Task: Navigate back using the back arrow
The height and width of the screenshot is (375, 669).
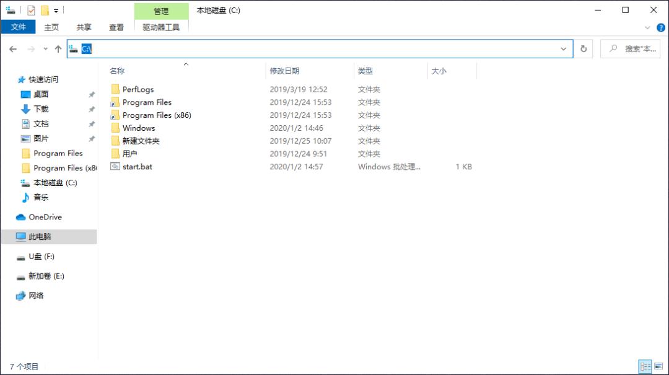Action: point(12,48)
